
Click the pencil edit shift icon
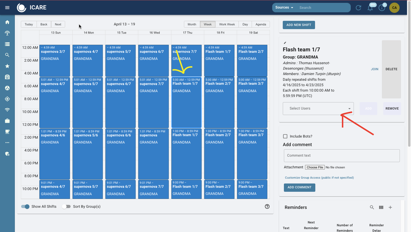(285, 43)
